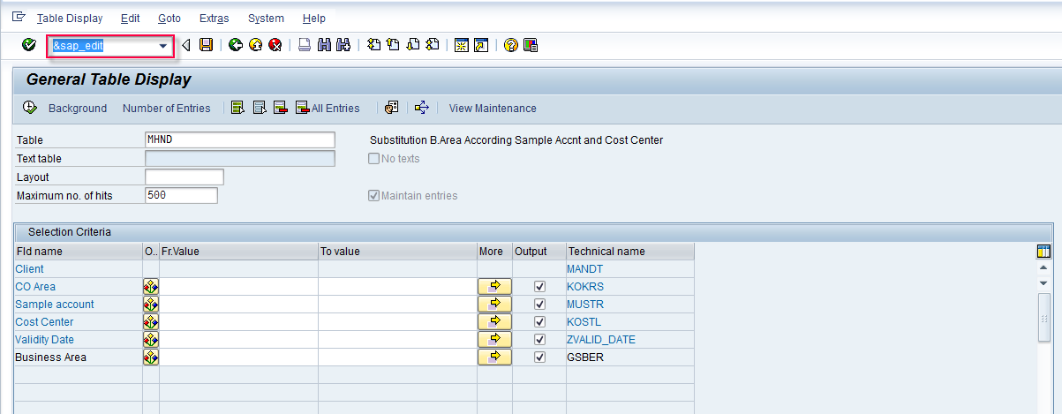The width and height of the screenshot is (1062, 414).
Task: Click second list icon in application toolbar
Action: coord(260,108)
